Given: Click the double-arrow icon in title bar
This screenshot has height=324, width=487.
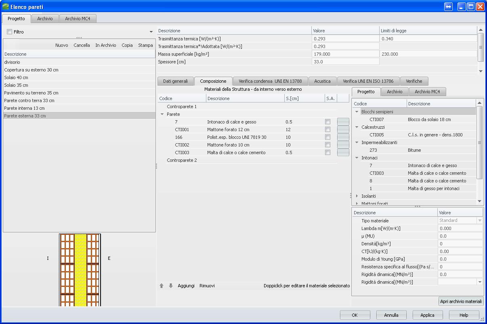Looking at the screenshot, I should [x=448, y=7].
